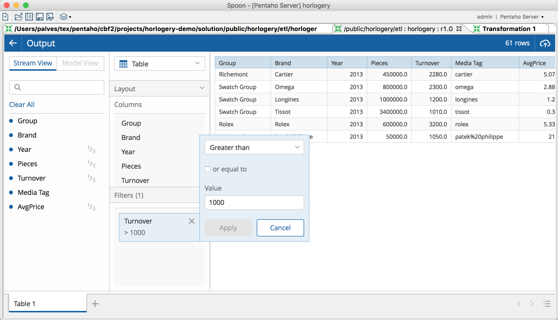Remove the Turnover filter via its X icon
The width and height of the screenshot is (558, 320).
coord(192,221)
